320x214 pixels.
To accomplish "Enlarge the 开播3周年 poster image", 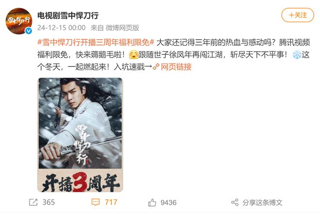I will 80,135.
